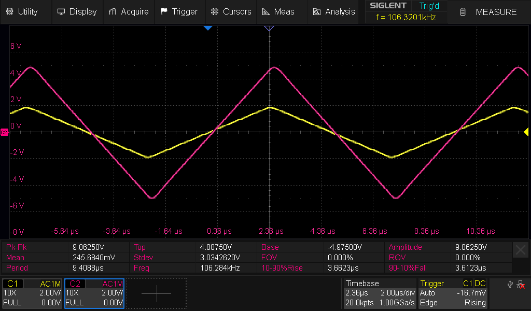This screenshot has width=531, height=311.
Task: Select the Top measurement label
Action: tap(139, 247)
